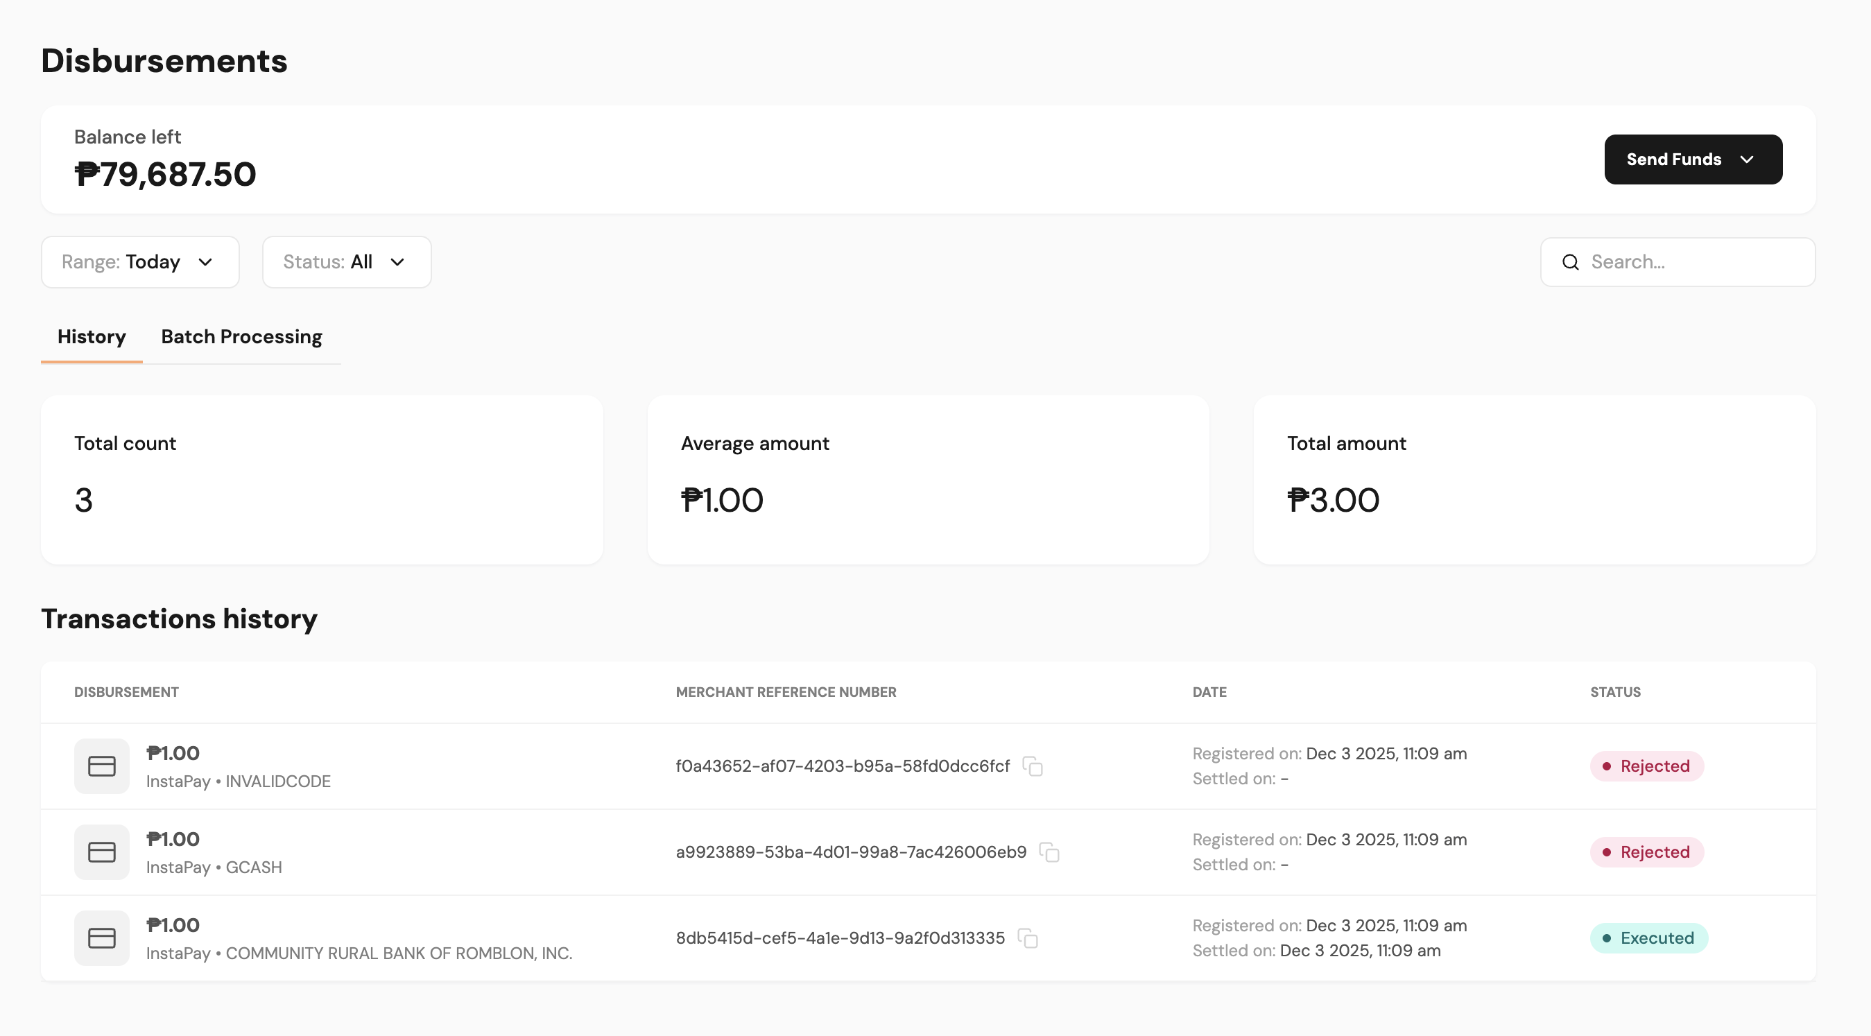1871x1036 pixels.
Task: Copy reference number starting with a9923889
Action: click(1049, 852)
